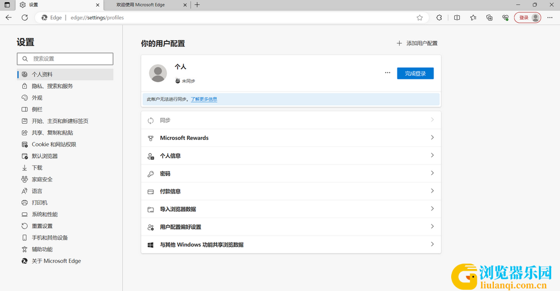Click the 付款信息 card icon
Screen dimensions: 560x291
point(151,192)
